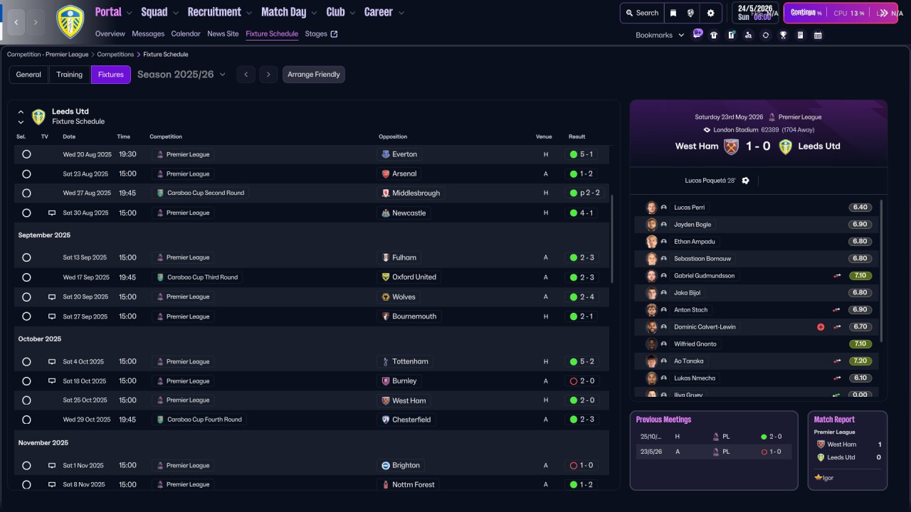This screenshot has height=512, width=911.
Task: Click the tactics board icon in bookmarks bar
Action: point(731,35)
